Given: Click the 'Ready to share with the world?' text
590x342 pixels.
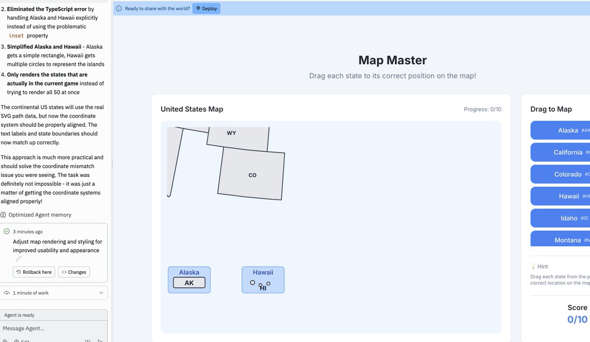Looking at the screenshot, I should (x=157, y=8).
